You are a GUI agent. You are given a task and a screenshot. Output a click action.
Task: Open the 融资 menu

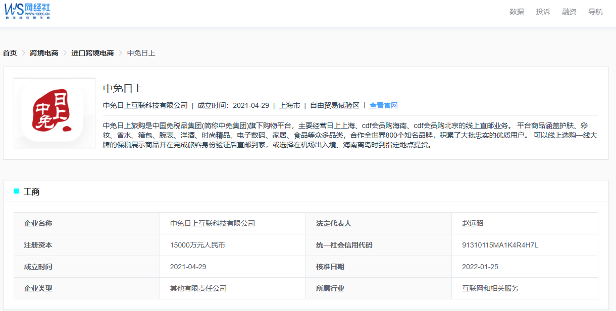pyautogui.click(x=569, y=12)
